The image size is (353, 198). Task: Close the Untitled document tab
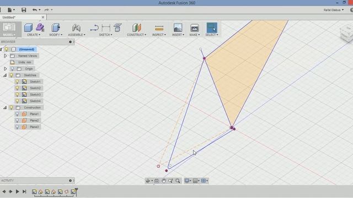coord(43,17)
